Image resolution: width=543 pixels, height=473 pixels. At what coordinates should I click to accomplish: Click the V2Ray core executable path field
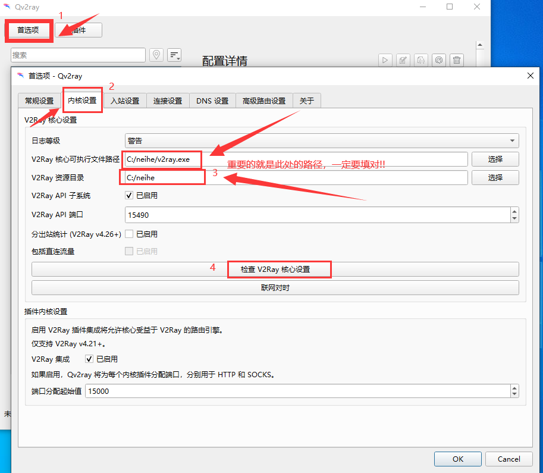[x=296, y=159]
